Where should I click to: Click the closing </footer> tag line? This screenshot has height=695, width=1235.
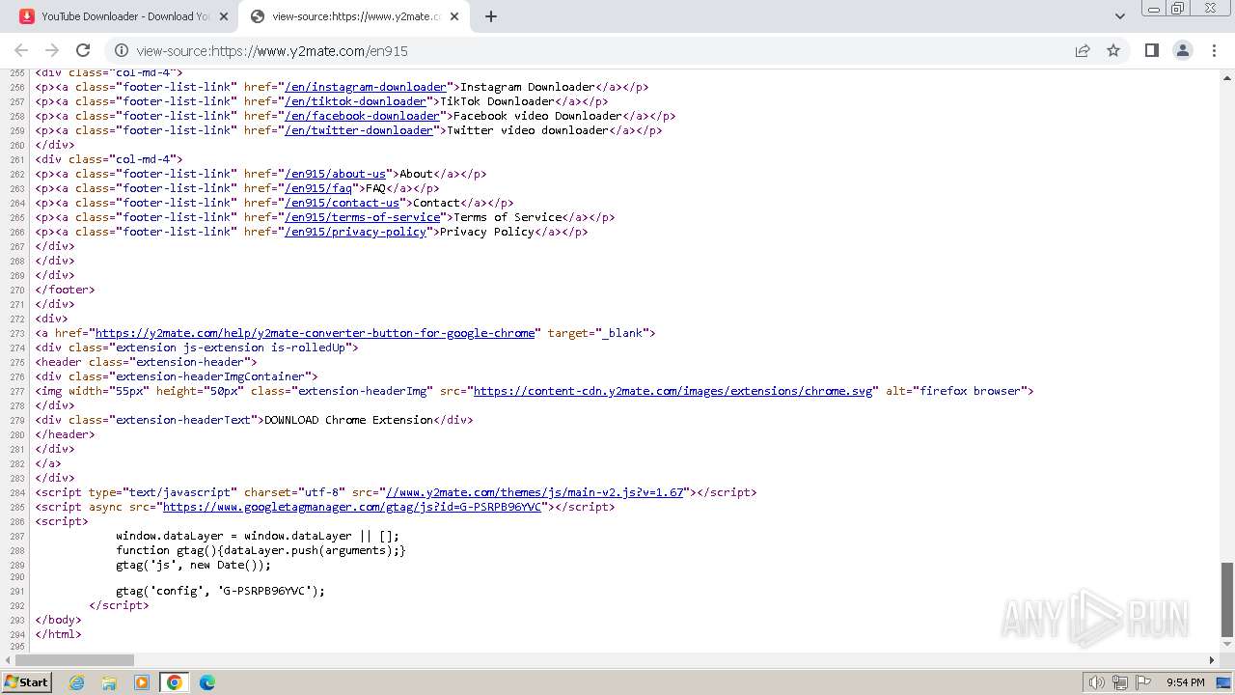pos(66,290)
